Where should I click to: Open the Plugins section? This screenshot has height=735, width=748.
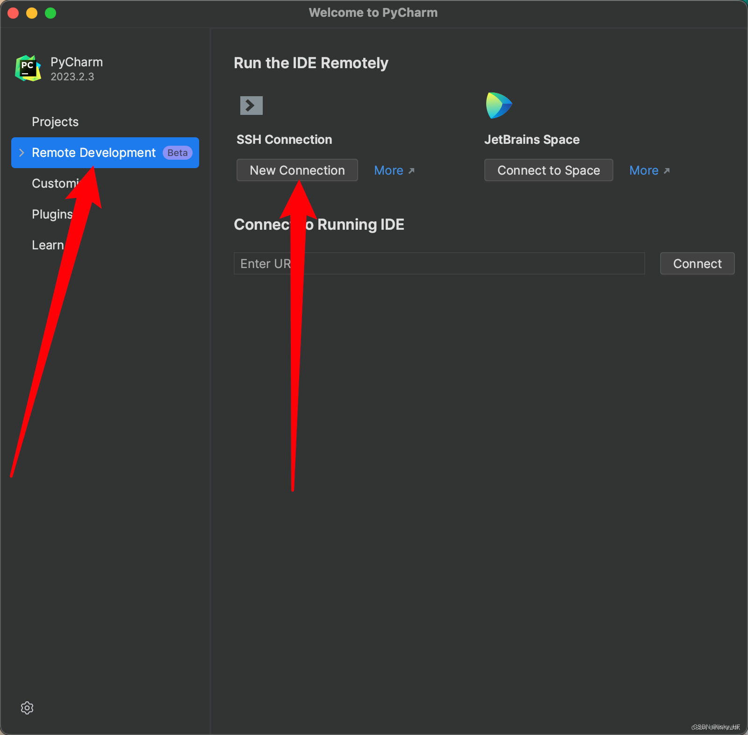pyautogui.click(x=51, y=214)
